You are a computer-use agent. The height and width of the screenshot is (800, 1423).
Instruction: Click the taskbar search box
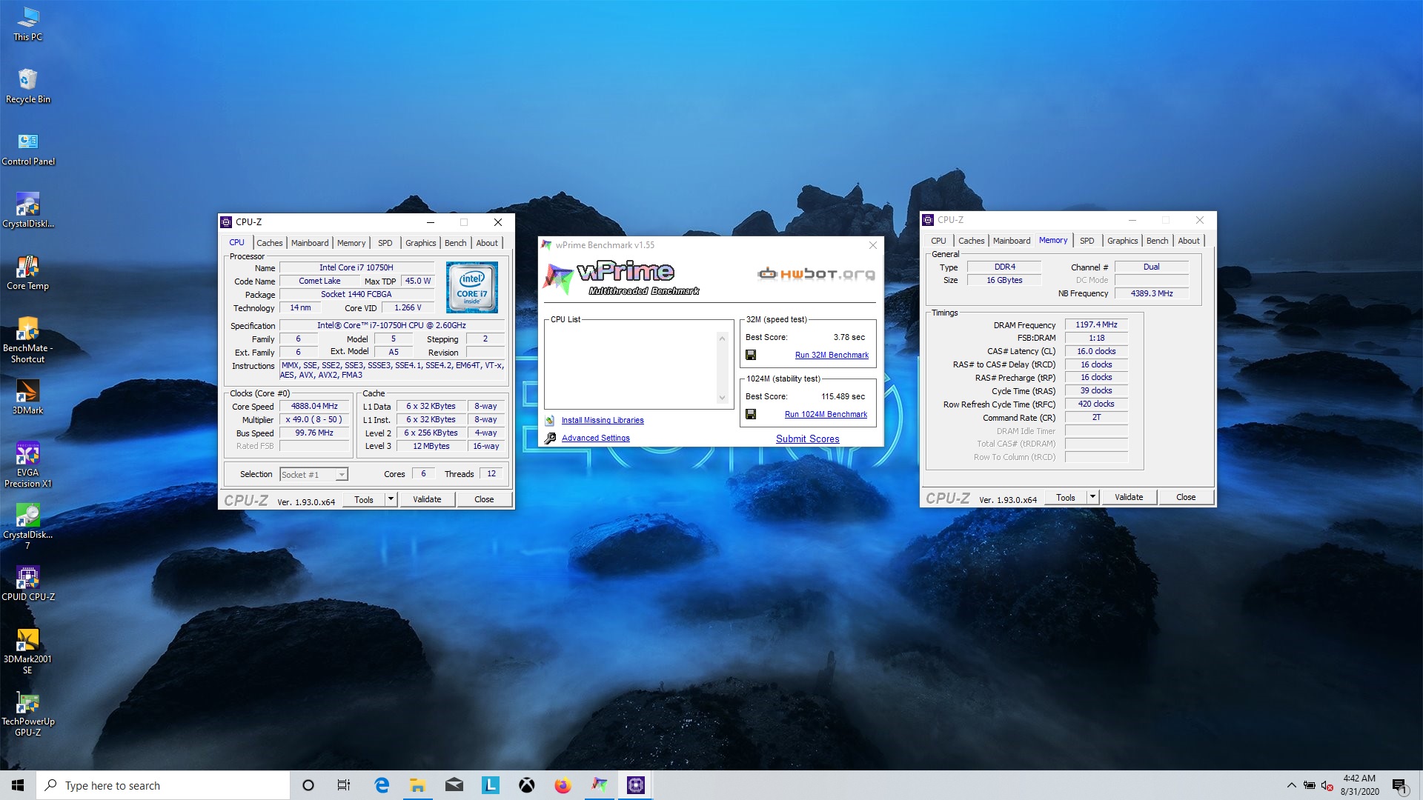(163, 785)
